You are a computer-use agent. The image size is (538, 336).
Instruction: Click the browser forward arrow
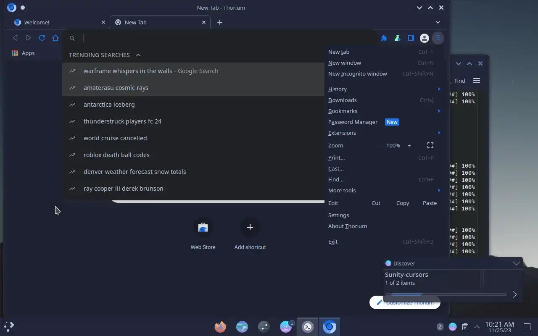click(29, 38)
